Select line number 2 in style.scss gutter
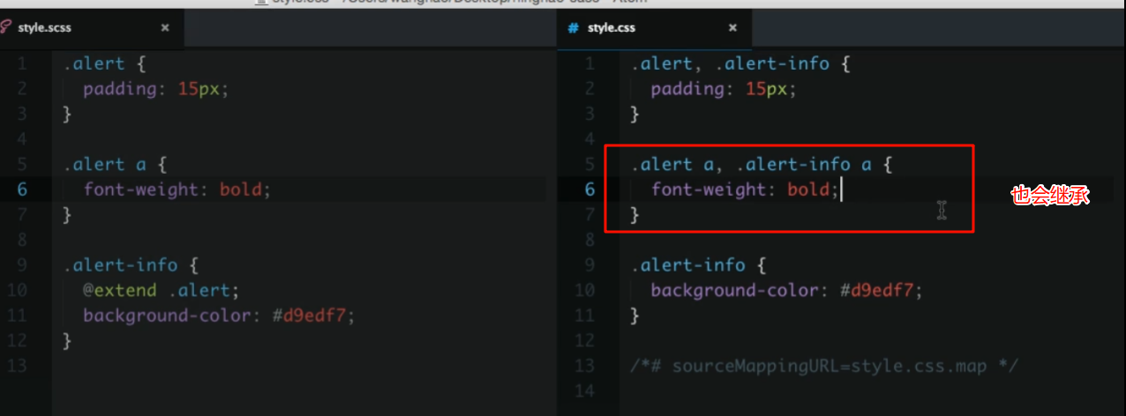Image resolution: width=1126 pixels, height=416 pixels. 21,88
